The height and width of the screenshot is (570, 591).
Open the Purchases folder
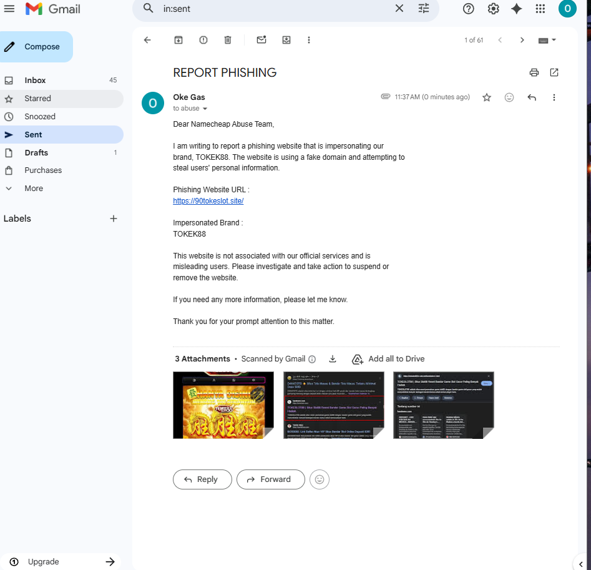61,170
